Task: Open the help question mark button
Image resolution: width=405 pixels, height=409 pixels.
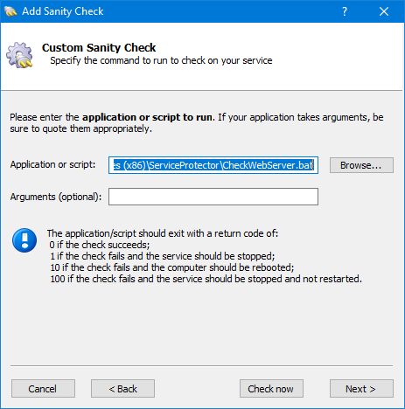Action: pos(345,11)
